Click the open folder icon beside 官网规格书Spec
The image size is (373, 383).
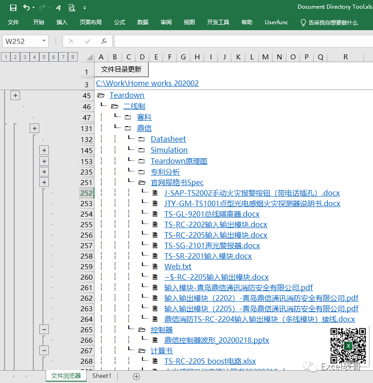142,182
